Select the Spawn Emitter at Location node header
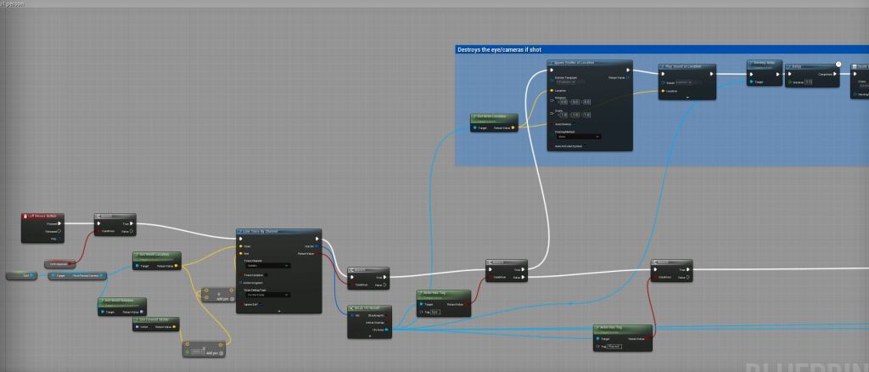Image resolution: width=869 pixels, height=372 pixels. (586, 63)
